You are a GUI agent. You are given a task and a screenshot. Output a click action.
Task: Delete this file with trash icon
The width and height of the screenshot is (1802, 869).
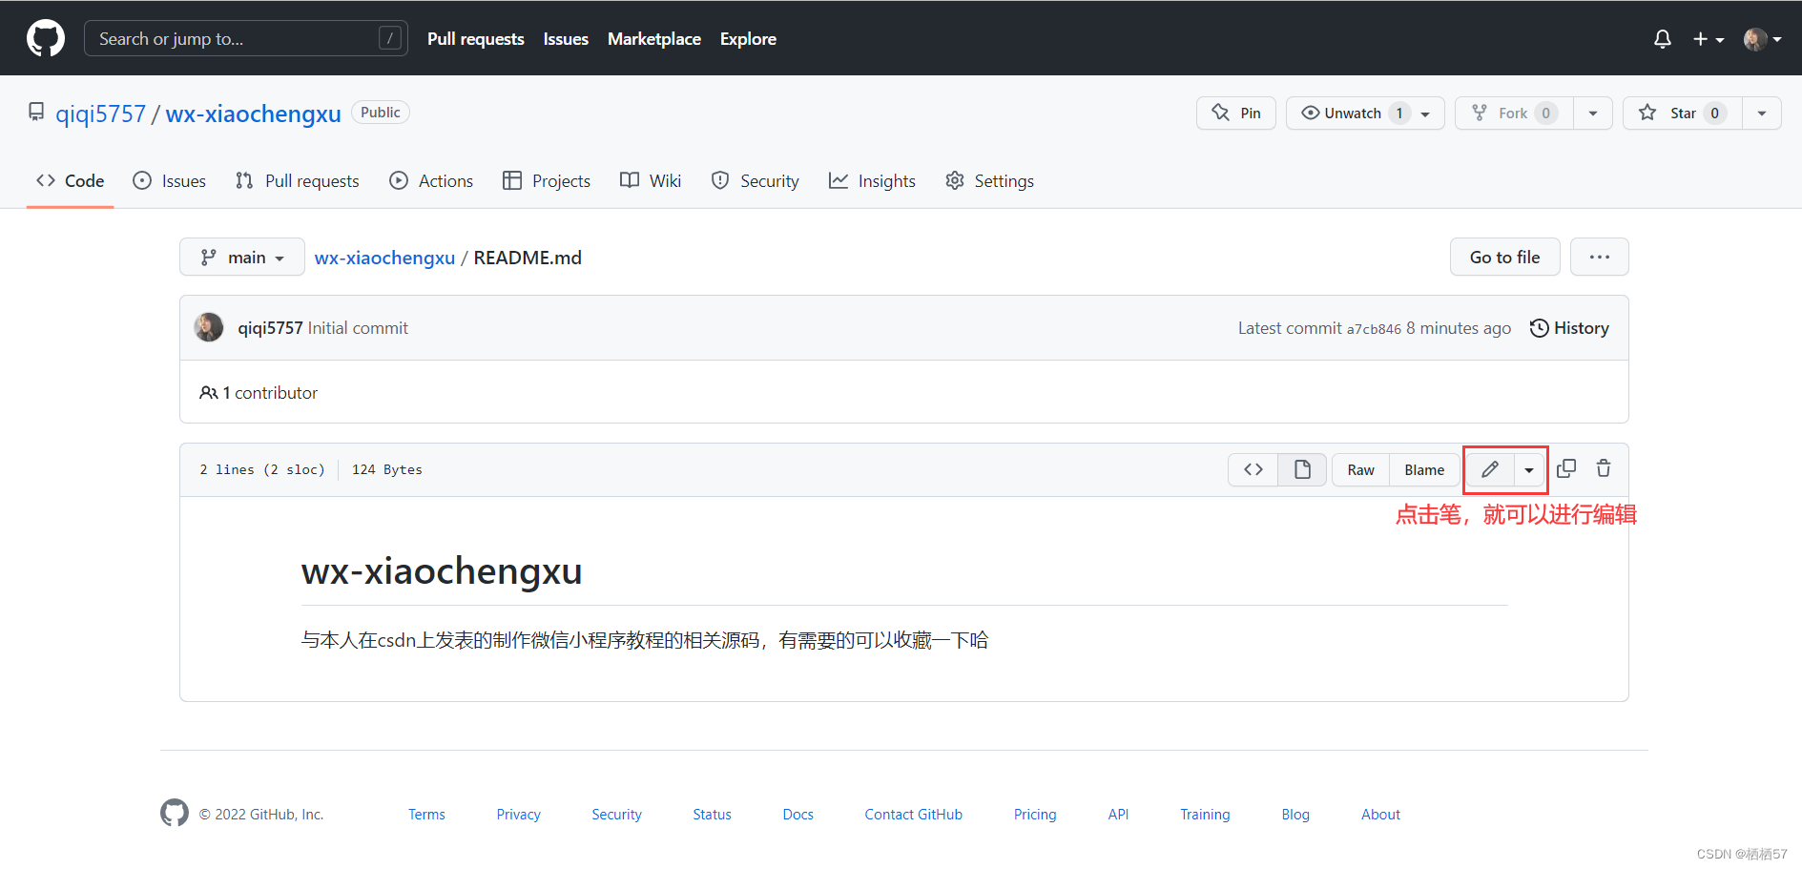click(1604, 468)
